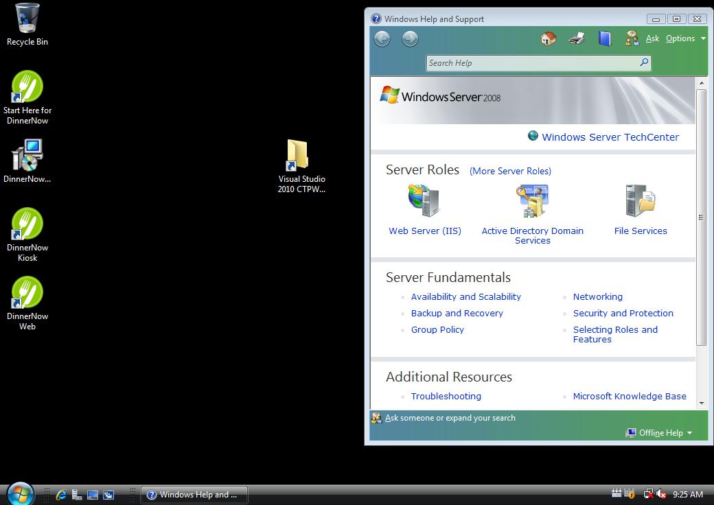Click the keyboard icon in the system tray

[617, 493]
